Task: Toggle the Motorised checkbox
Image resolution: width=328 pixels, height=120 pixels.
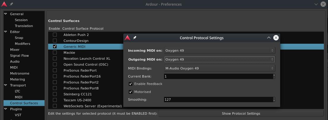Action: click(130, 92)
